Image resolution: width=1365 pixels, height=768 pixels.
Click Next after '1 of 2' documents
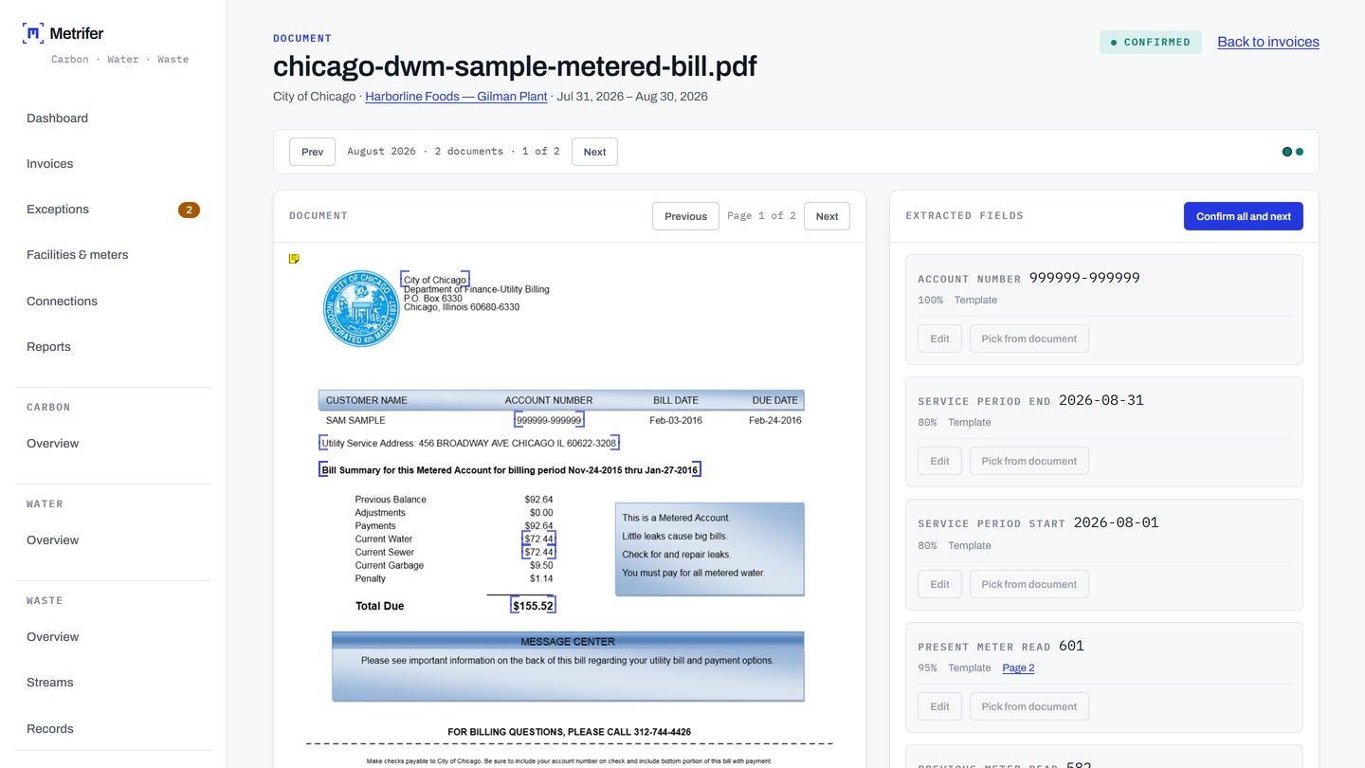coord(594,152)
